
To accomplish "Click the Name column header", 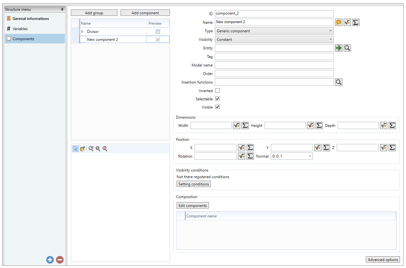I will click(x=113, y=23).
